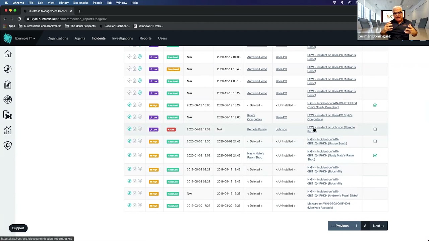Viewport: 429px width, 241px height.
Task: Open the Organizations nav tab
Action: (x=58, y=38)
